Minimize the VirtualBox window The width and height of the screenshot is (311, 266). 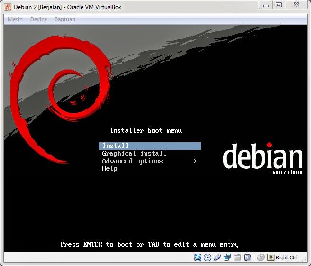(266, 5)
